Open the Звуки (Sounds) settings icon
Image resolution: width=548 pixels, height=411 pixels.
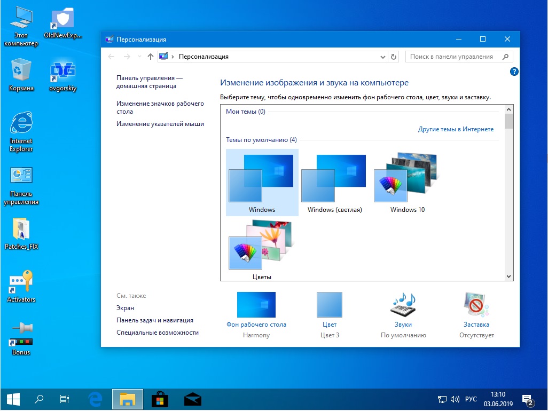coord(403,304)
